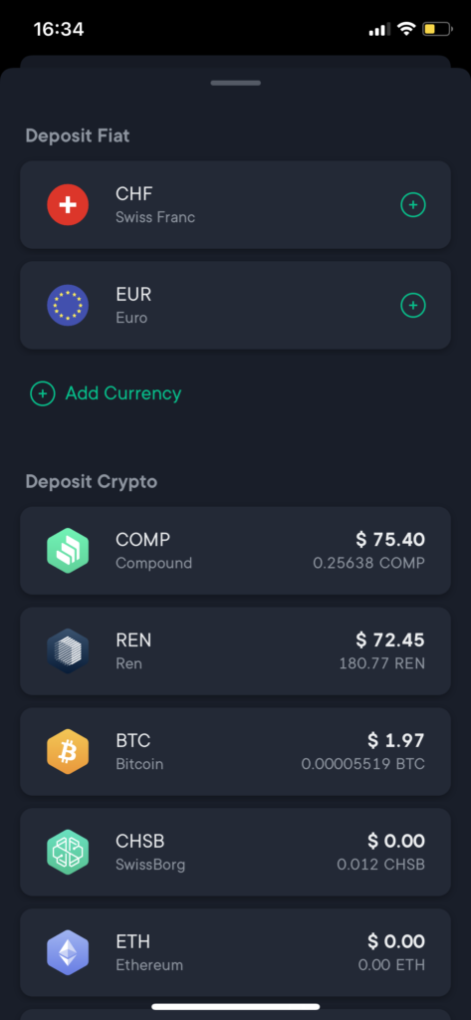Tap the Euro flag icon

(x=68, y=306)
